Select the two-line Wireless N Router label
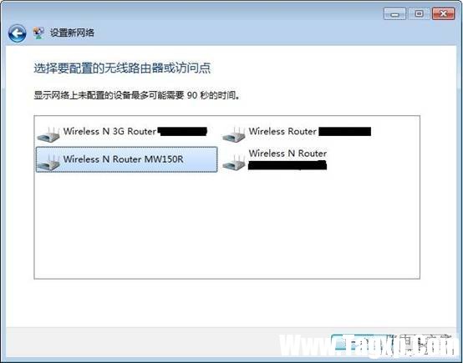Image resolution: width=463 pixels, height=363 pixels. pos(287,159)
